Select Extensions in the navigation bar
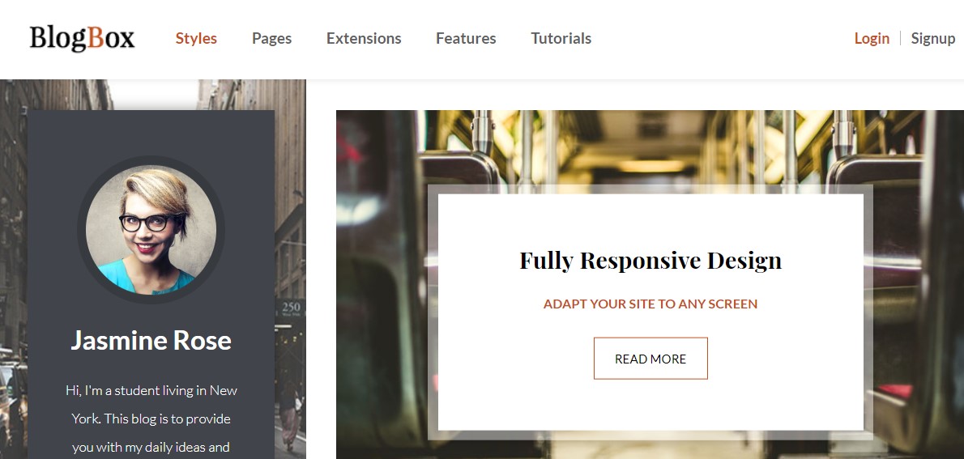The image size is (964, 459). 364,38
